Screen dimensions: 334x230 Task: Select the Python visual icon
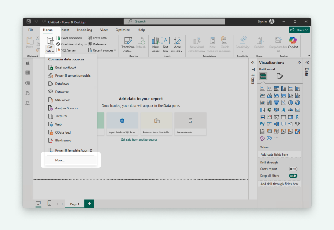[262, 124]
